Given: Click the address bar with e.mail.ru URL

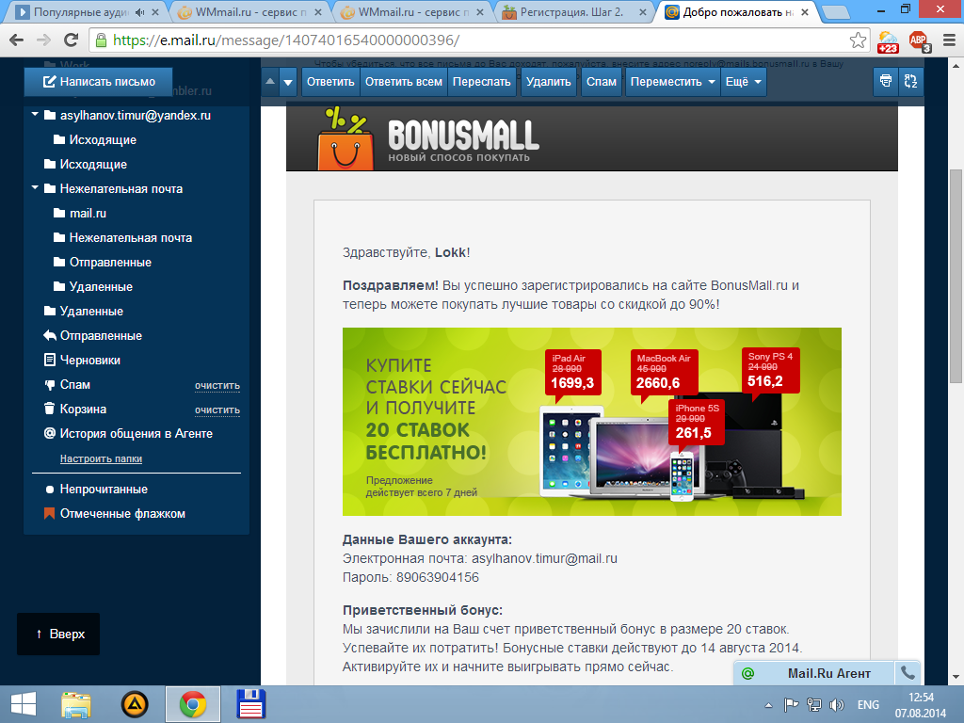Looking at the screenshot, I should (x=479, y=40).
